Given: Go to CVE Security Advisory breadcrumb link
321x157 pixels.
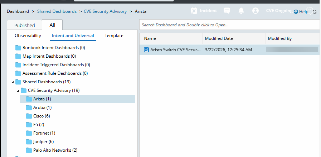Looking at the screenshot, I should [105, 11].
